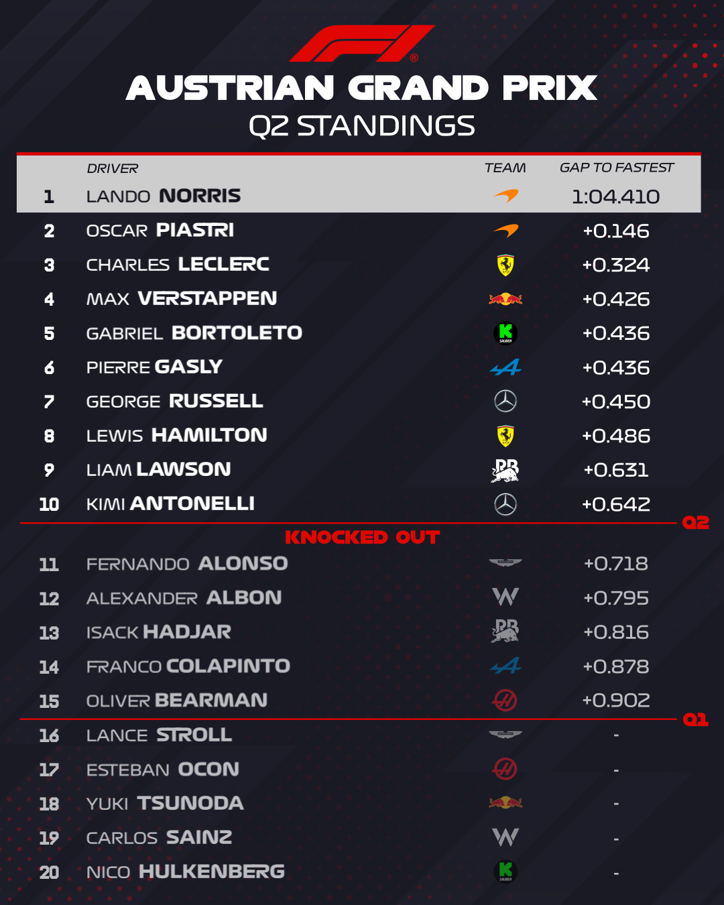Click Nico Hulkenberg's name in position 20
Viewport: 724px width, 905px height.
tap(186, 871)
